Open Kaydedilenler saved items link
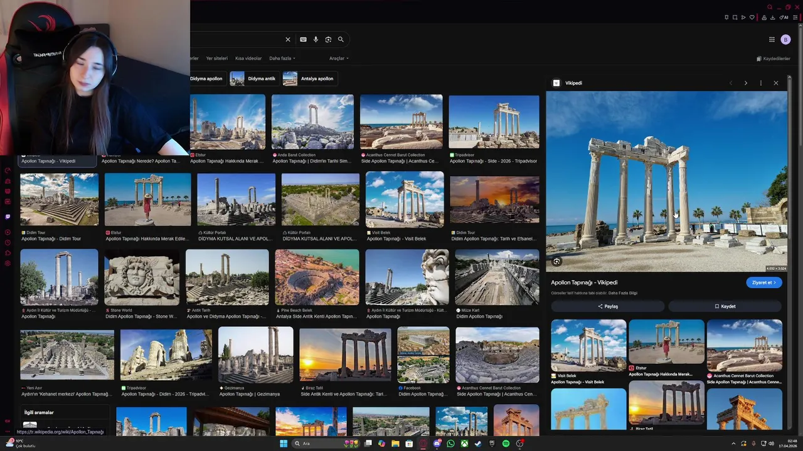 [x=774, y=58]
